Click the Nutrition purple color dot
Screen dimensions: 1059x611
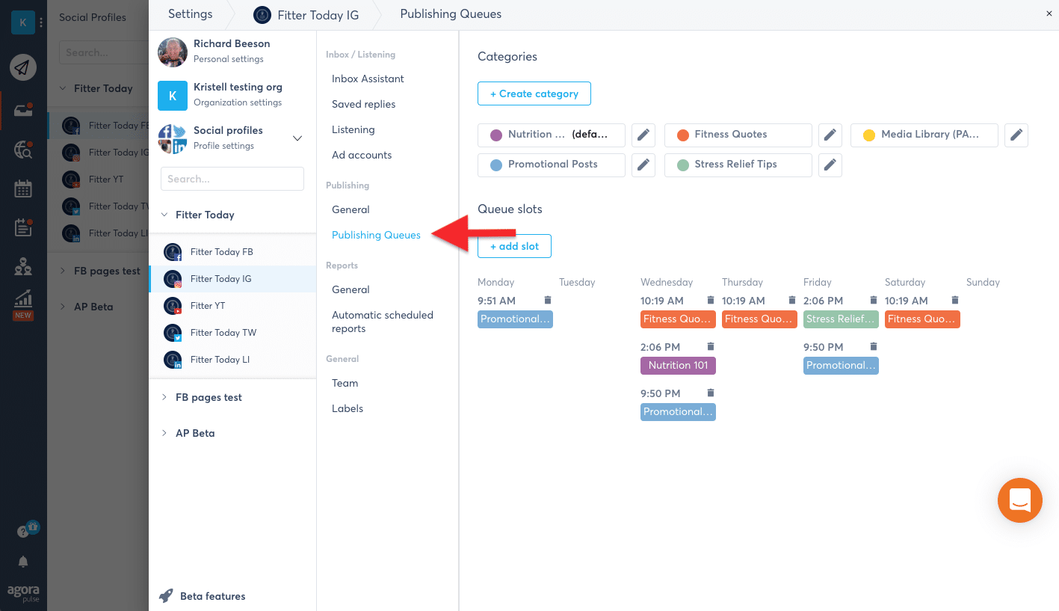point(495,135)
